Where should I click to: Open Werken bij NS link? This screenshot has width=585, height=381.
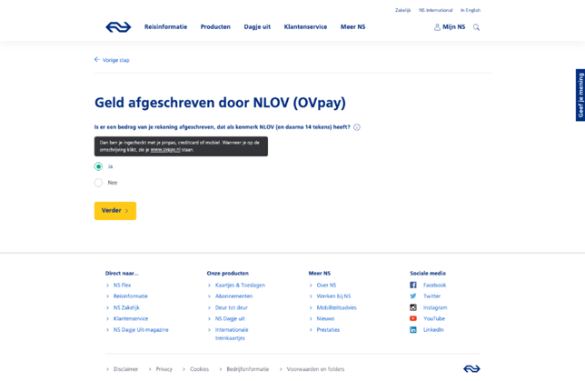click(x=333, y=296)
